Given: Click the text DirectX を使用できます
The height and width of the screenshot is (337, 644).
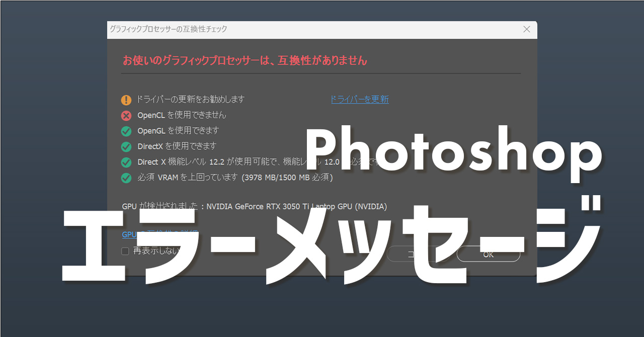Looking at the screenshot, I should [177, 146].
